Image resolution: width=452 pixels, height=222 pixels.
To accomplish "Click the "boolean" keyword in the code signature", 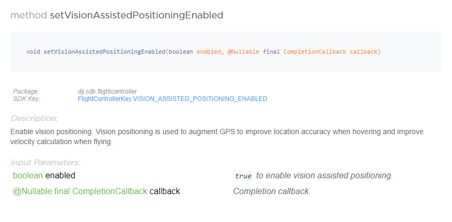I will tap(181, 52).
